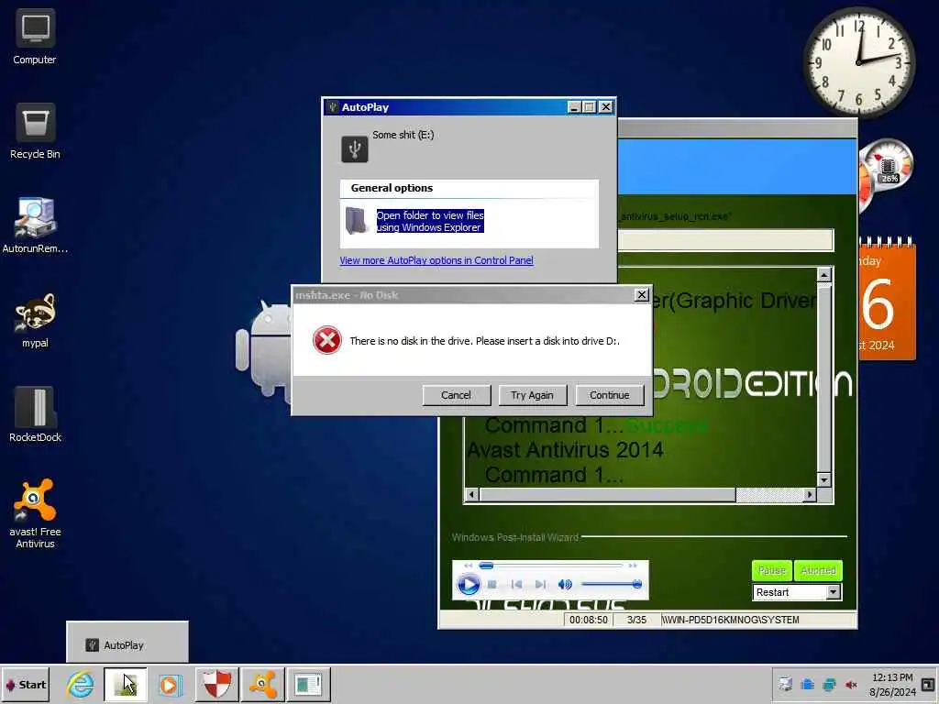Click Try Again in the No Disk dialog
Viewport: 939px width, 704px height.
pyautogui.click(x=533, y=395)
